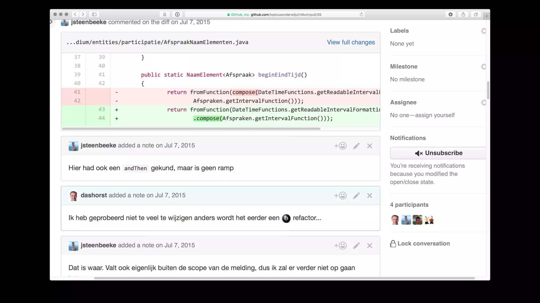The width and height of the screenshot is (540, 303).
Task: Click the Safari share icon
Action: [463, 14]
